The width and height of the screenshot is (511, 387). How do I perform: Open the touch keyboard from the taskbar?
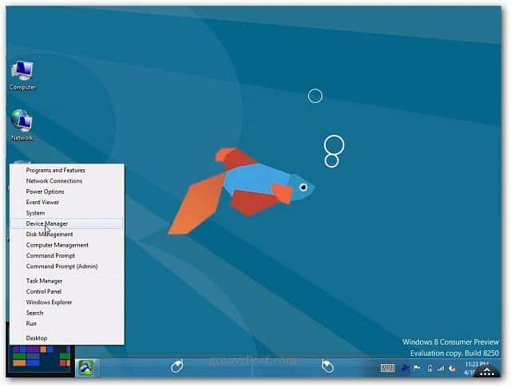[x=387, y=368]
